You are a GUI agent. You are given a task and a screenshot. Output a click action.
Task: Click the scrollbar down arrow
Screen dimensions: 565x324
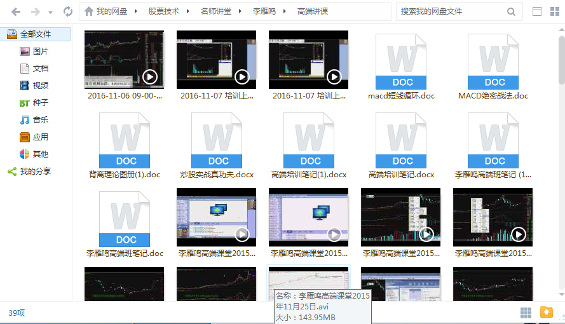click(561, 295)
